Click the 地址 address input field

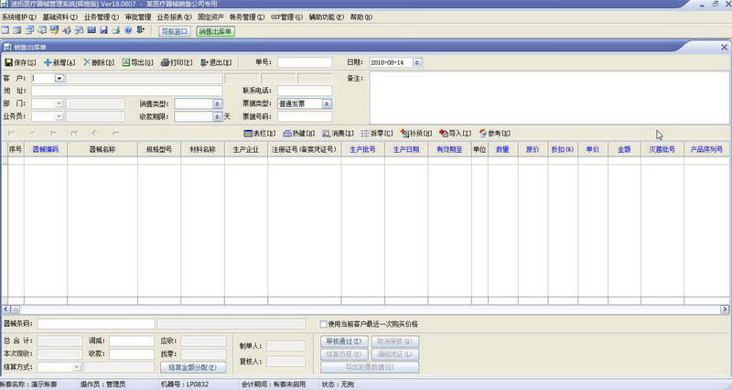tap(127, 91)
